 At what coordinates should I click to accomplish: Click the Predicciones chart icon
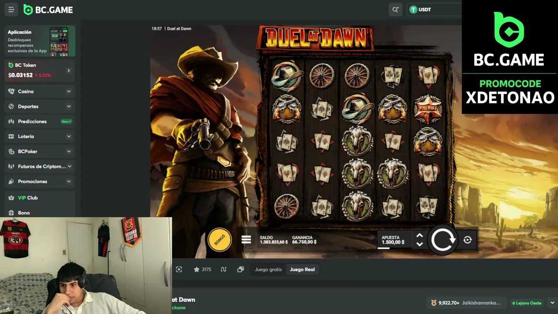[x=11, y=121]
